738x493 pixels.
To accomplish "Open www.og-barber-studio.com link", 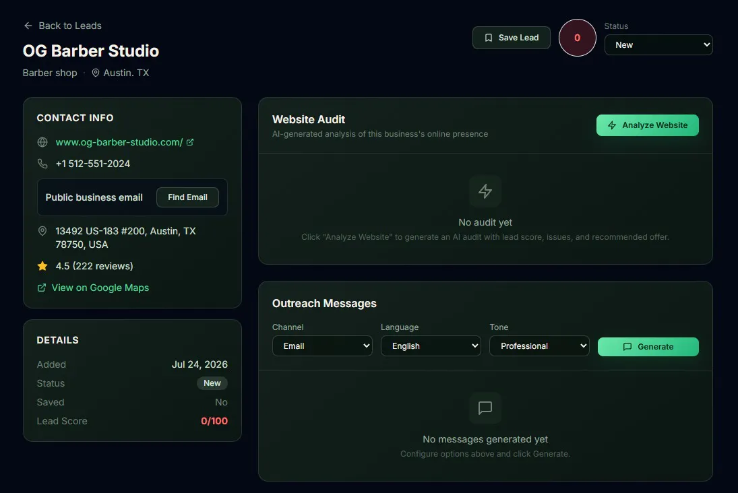I will tap(119, 142).
